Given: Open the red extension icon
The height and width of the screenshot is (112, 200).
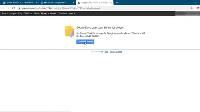Looking at the screenshot, I should pos(198,8).
